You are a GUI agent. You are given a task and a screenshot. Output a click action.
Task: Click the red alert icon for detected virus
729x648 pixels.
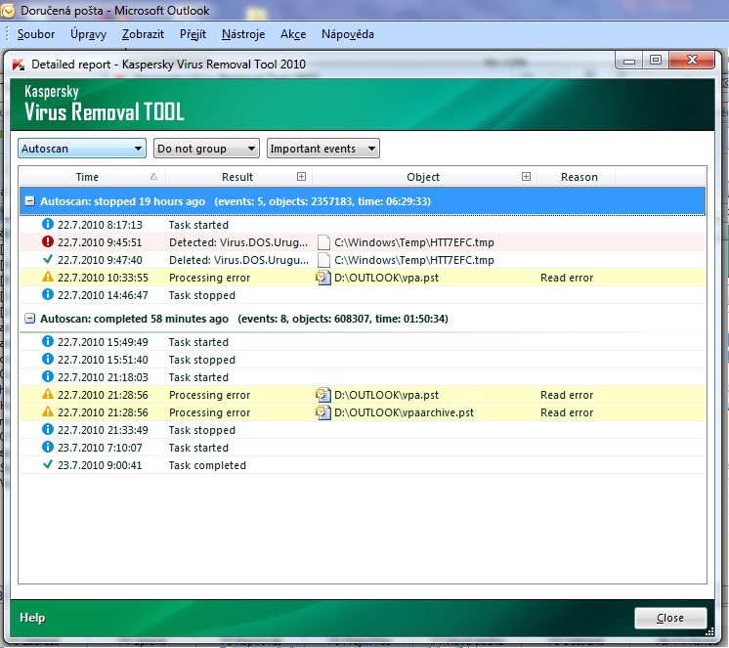48,242
